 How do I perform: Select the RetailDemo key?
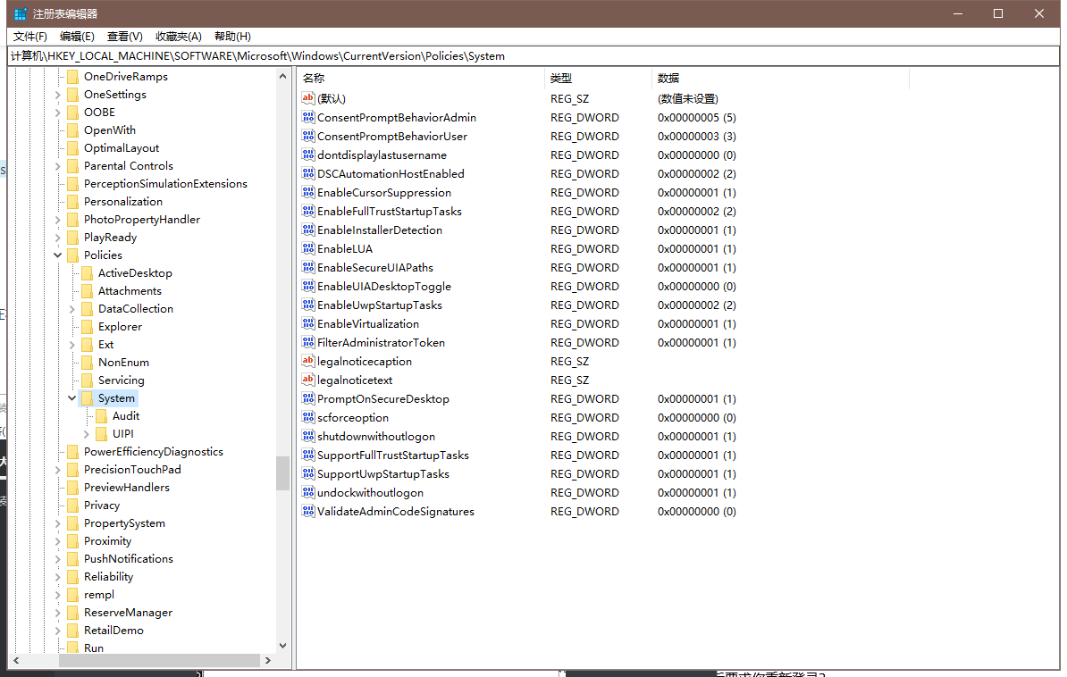(113, 630)
